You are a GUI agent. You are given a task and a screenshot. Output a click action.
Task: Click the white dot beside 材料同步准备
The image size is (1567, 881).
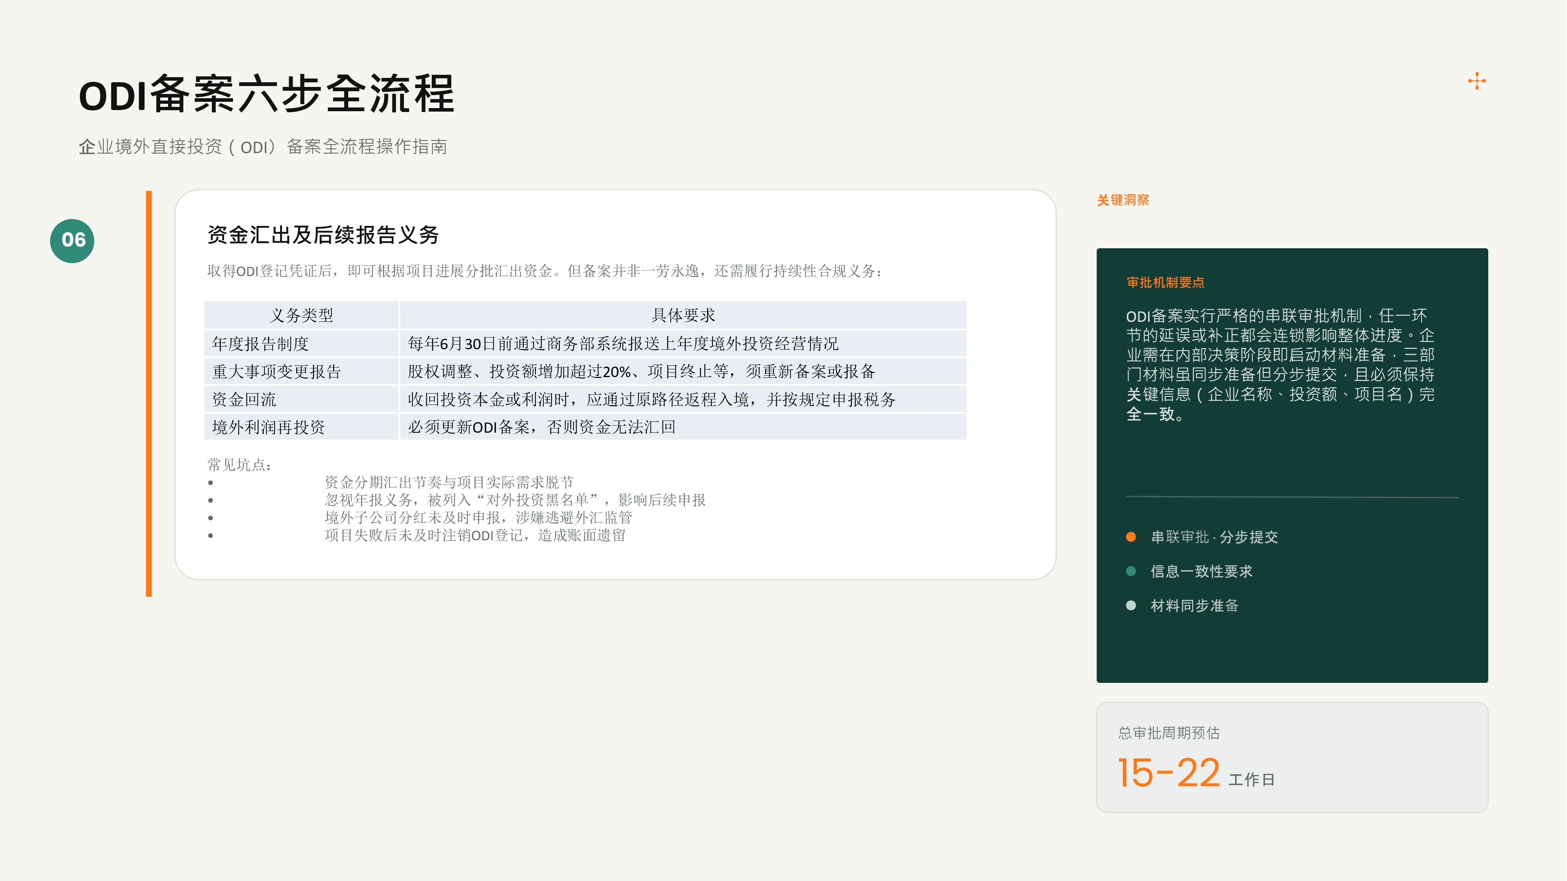coord(1131,606)
